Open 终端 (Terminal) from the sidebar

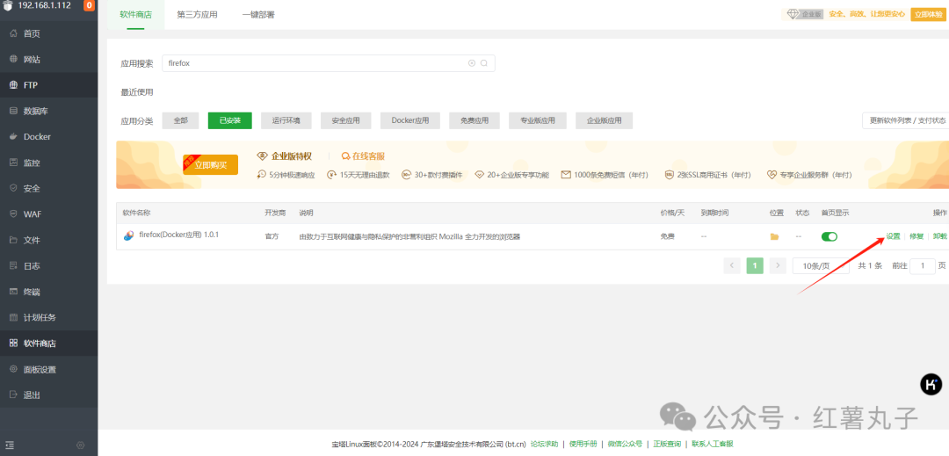(x=32, y=292)
